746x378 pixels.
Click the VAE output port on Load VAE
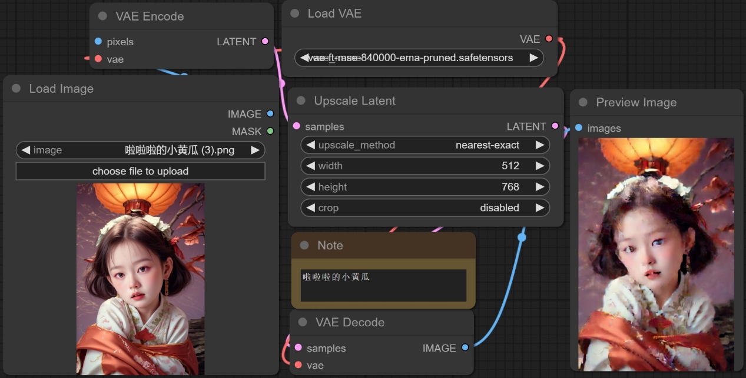549,39
